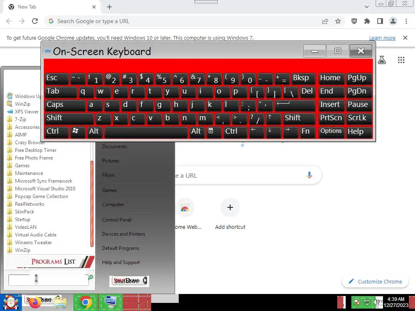This screenshot has height=311, width=415.
Task: Click up arrow key on keyboard
Action: click(x=274, y=118)
